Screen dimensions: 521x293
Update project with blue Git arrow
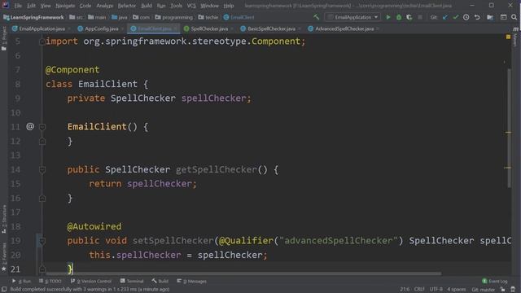[x=445, y=17]
